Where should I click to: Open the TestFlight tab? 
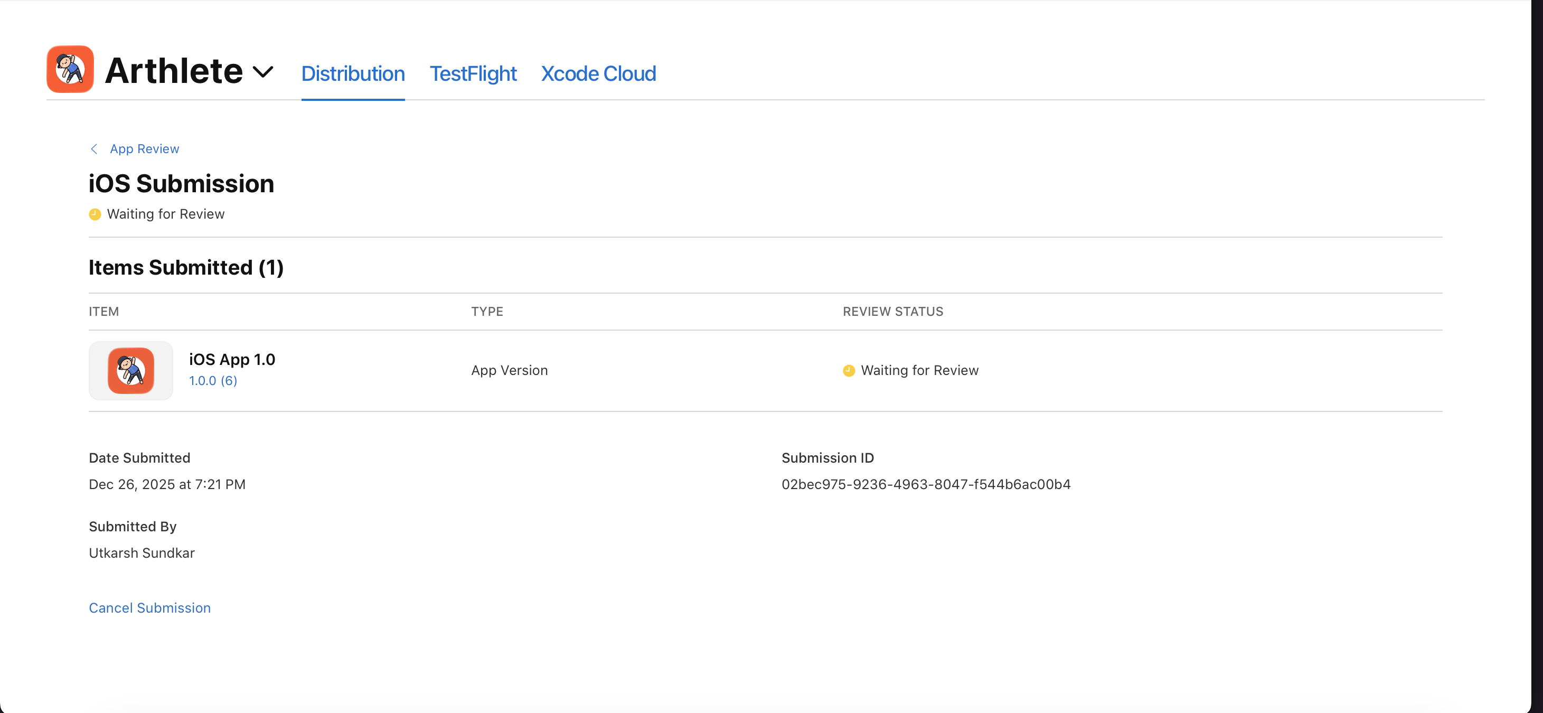[x=473, y=74]
